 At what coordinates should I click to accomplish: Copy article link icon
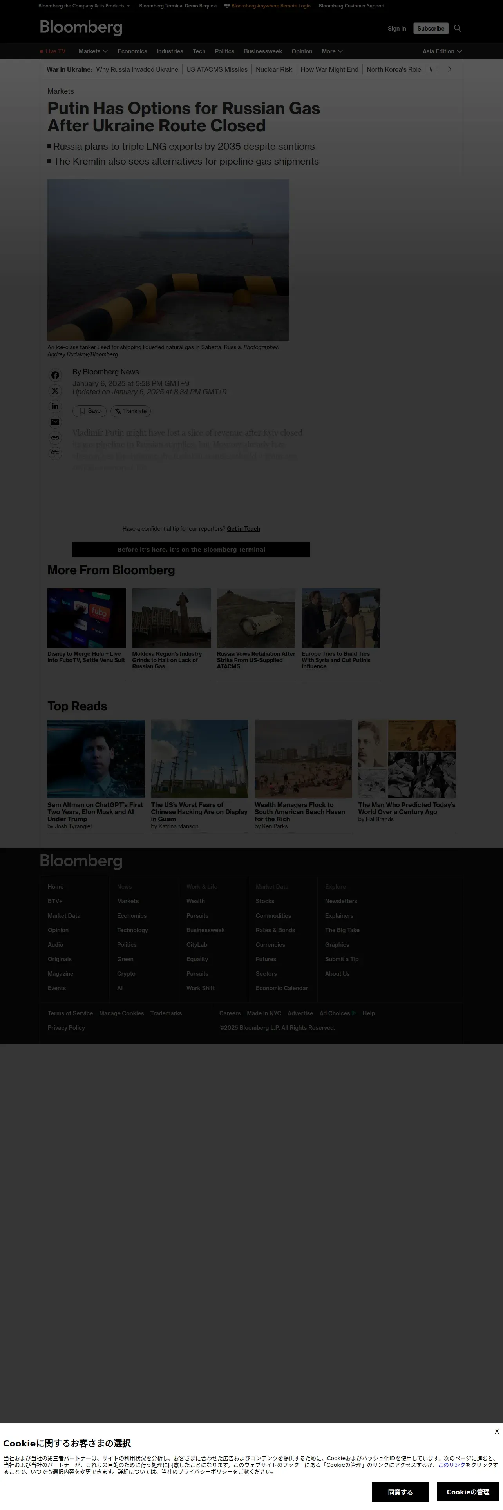coord(55,438)
